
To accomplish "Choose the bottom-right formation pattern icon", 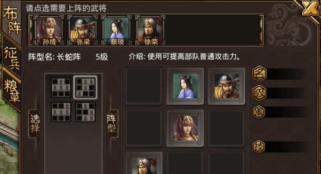I will (x=85, y=112).
